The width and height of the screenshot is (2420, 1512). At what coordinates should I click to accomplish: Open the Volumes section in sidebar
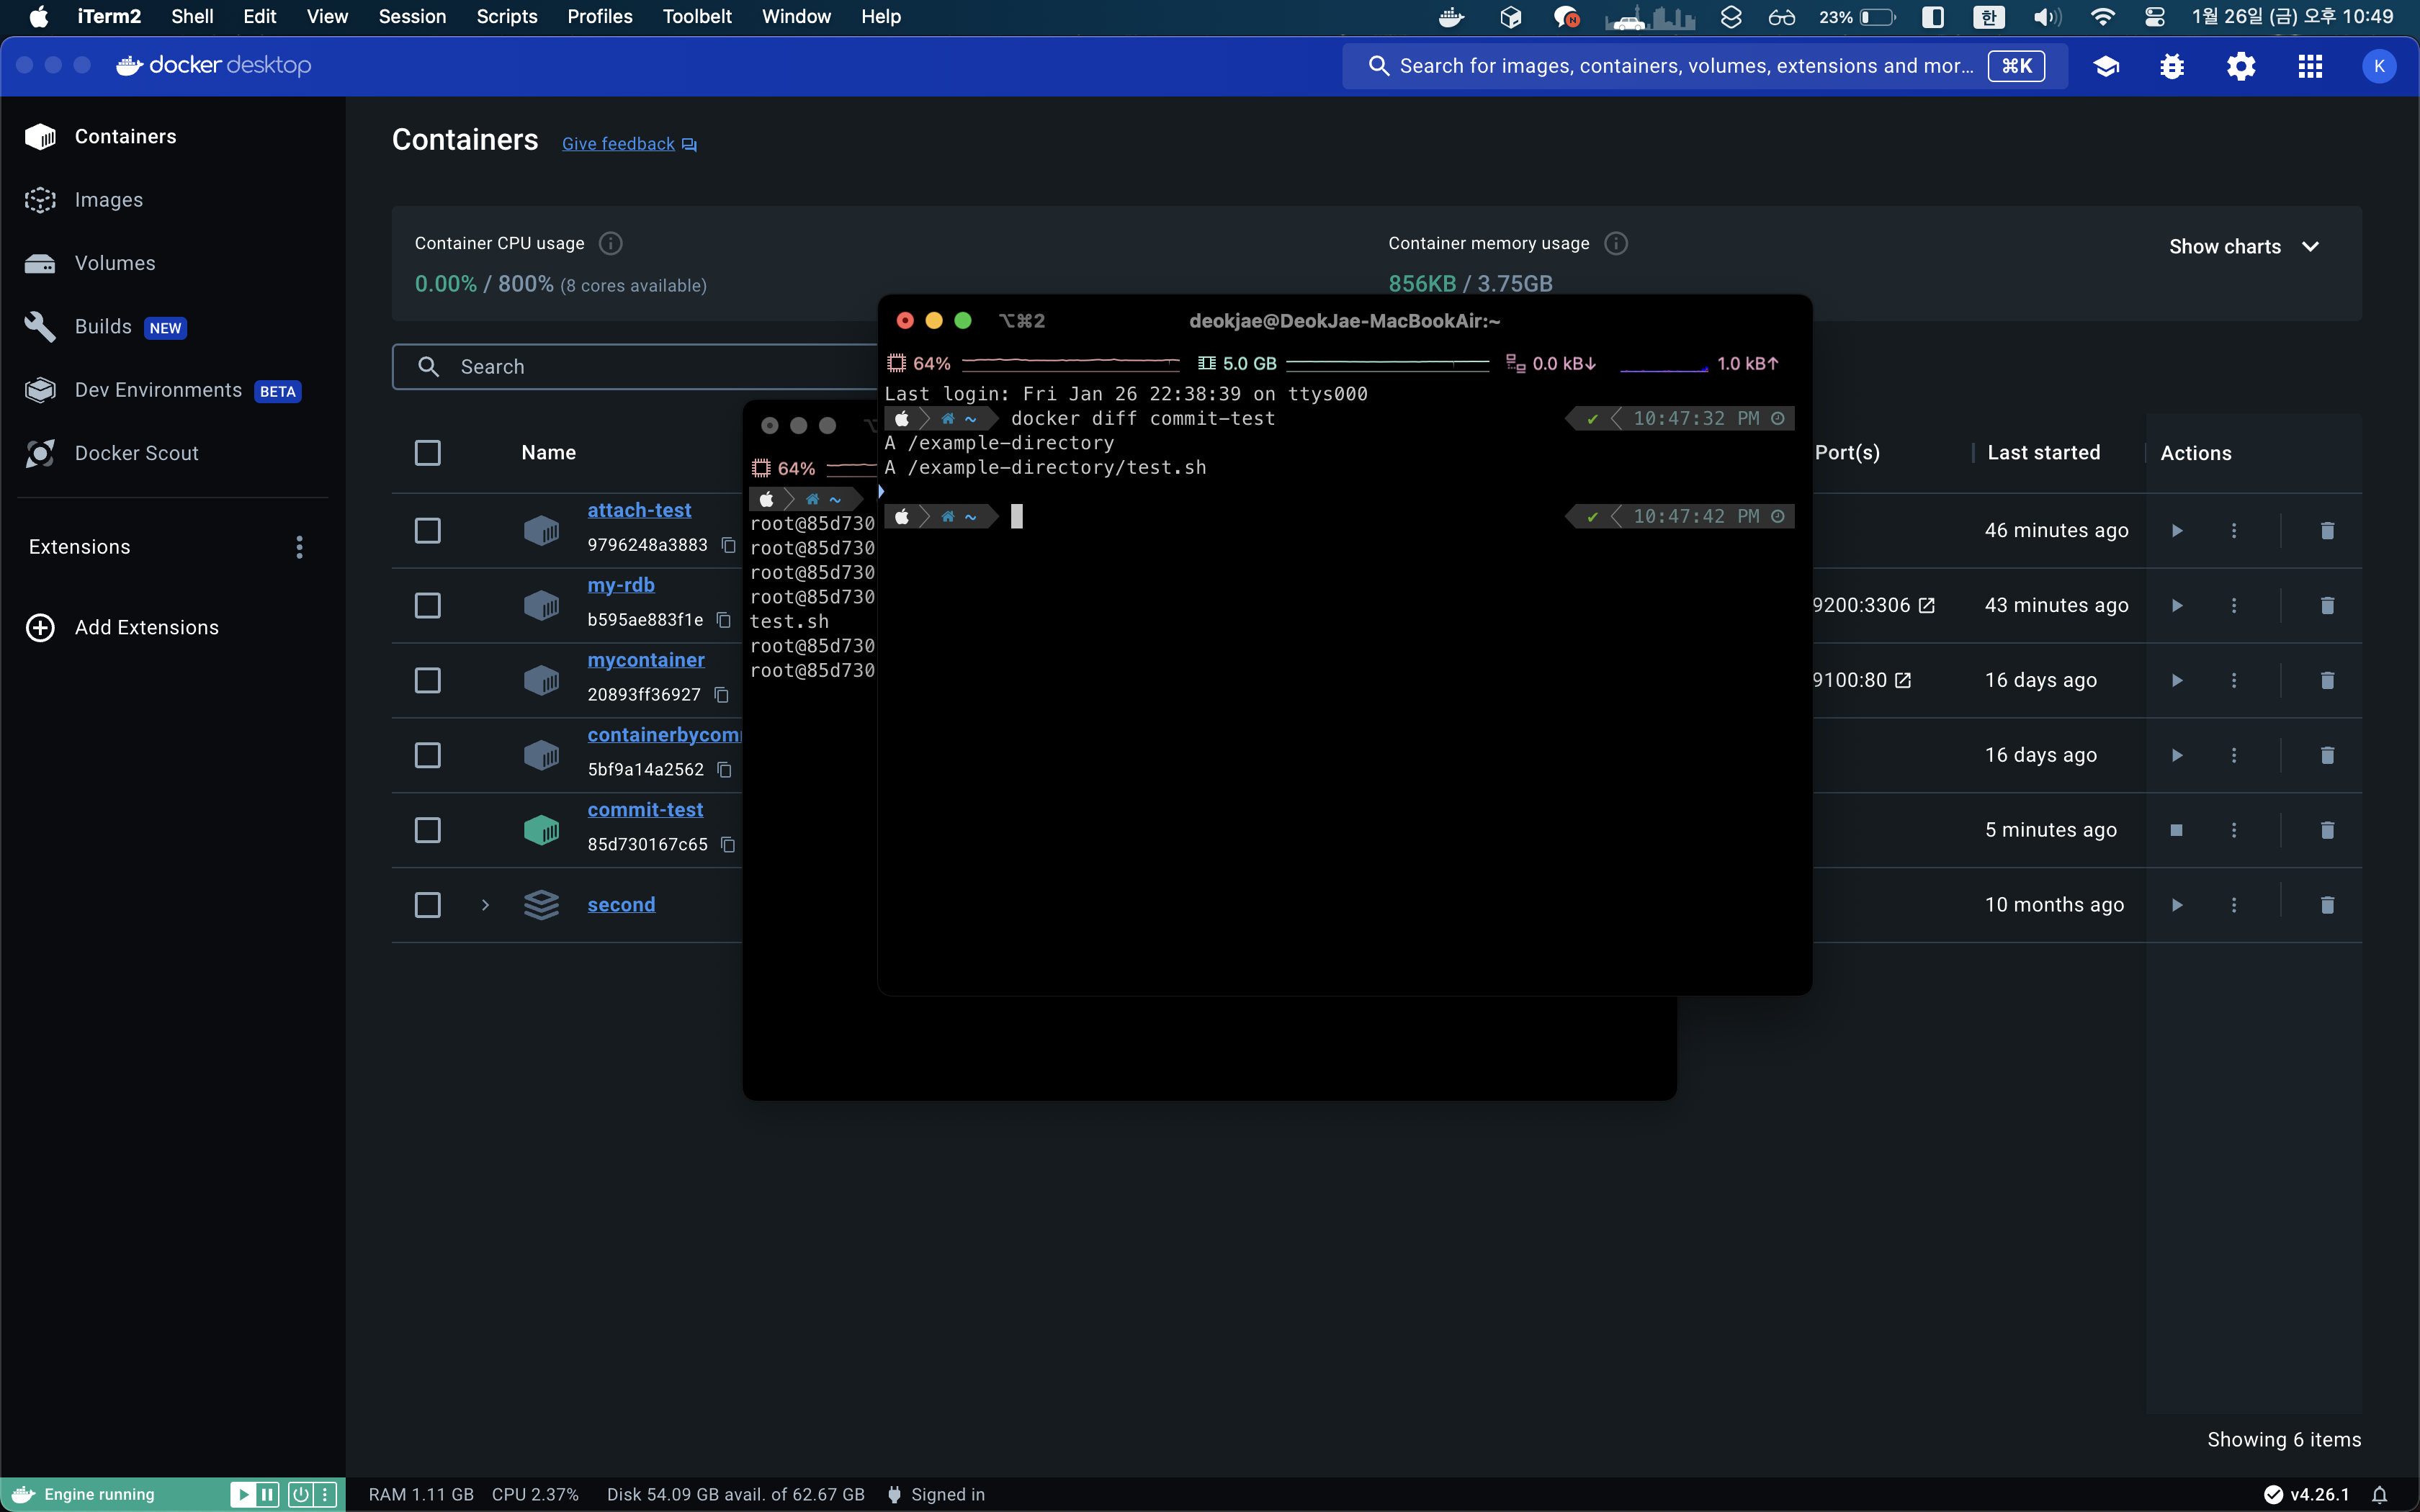pyautogui.click(x=114, y=263)
